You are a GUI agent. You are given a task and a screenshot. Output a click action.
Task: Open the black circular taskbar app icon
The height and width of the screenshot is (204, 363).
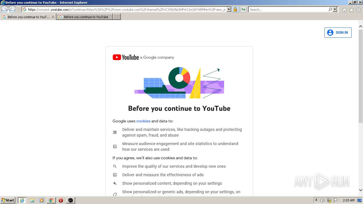tap(70, 200)
